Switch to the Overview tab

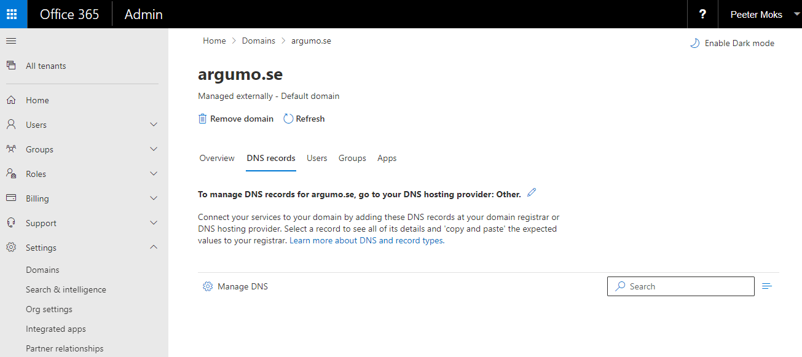217,158
